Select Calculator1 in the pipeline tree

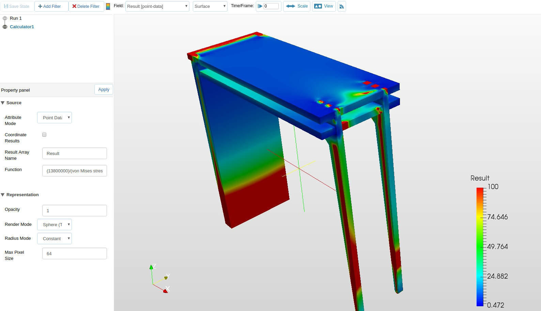22,27
